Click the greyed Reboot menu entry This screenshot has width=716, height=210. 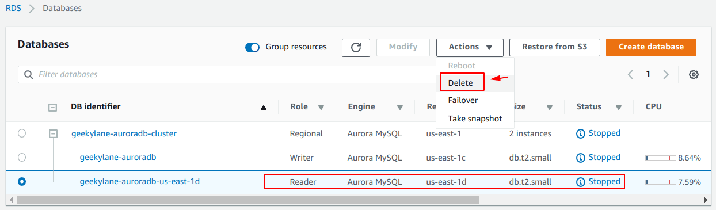[x=462, y=66]
